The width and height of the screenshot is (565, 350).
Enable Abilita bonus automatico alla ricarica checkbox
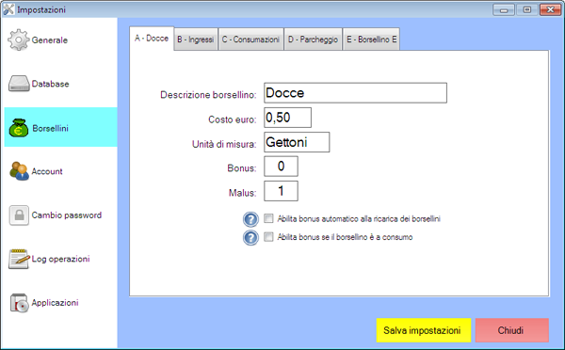268,218
